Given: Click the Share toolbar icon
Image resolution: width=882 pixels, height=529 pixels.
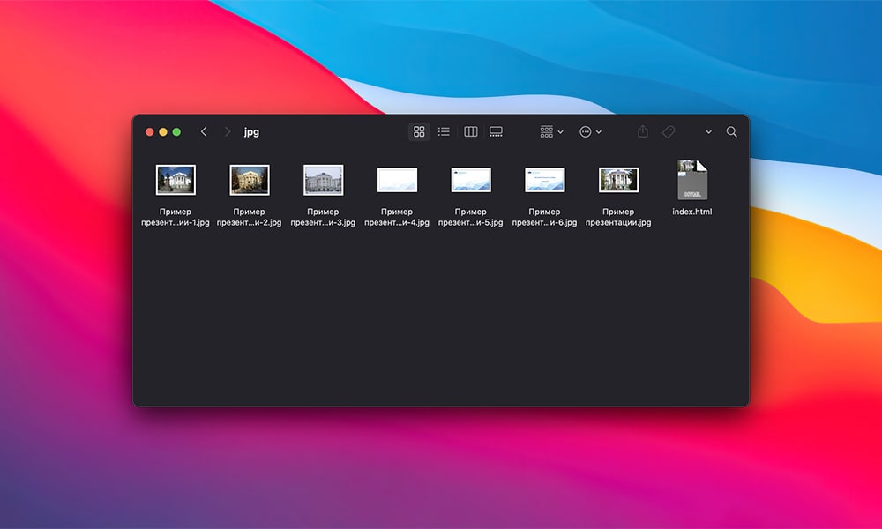Looking at the screenshot, I should [643, 131].
